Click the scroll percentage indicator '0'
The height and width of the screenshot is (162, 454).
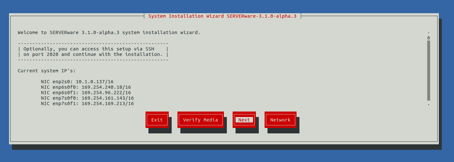tap(429, 38)
